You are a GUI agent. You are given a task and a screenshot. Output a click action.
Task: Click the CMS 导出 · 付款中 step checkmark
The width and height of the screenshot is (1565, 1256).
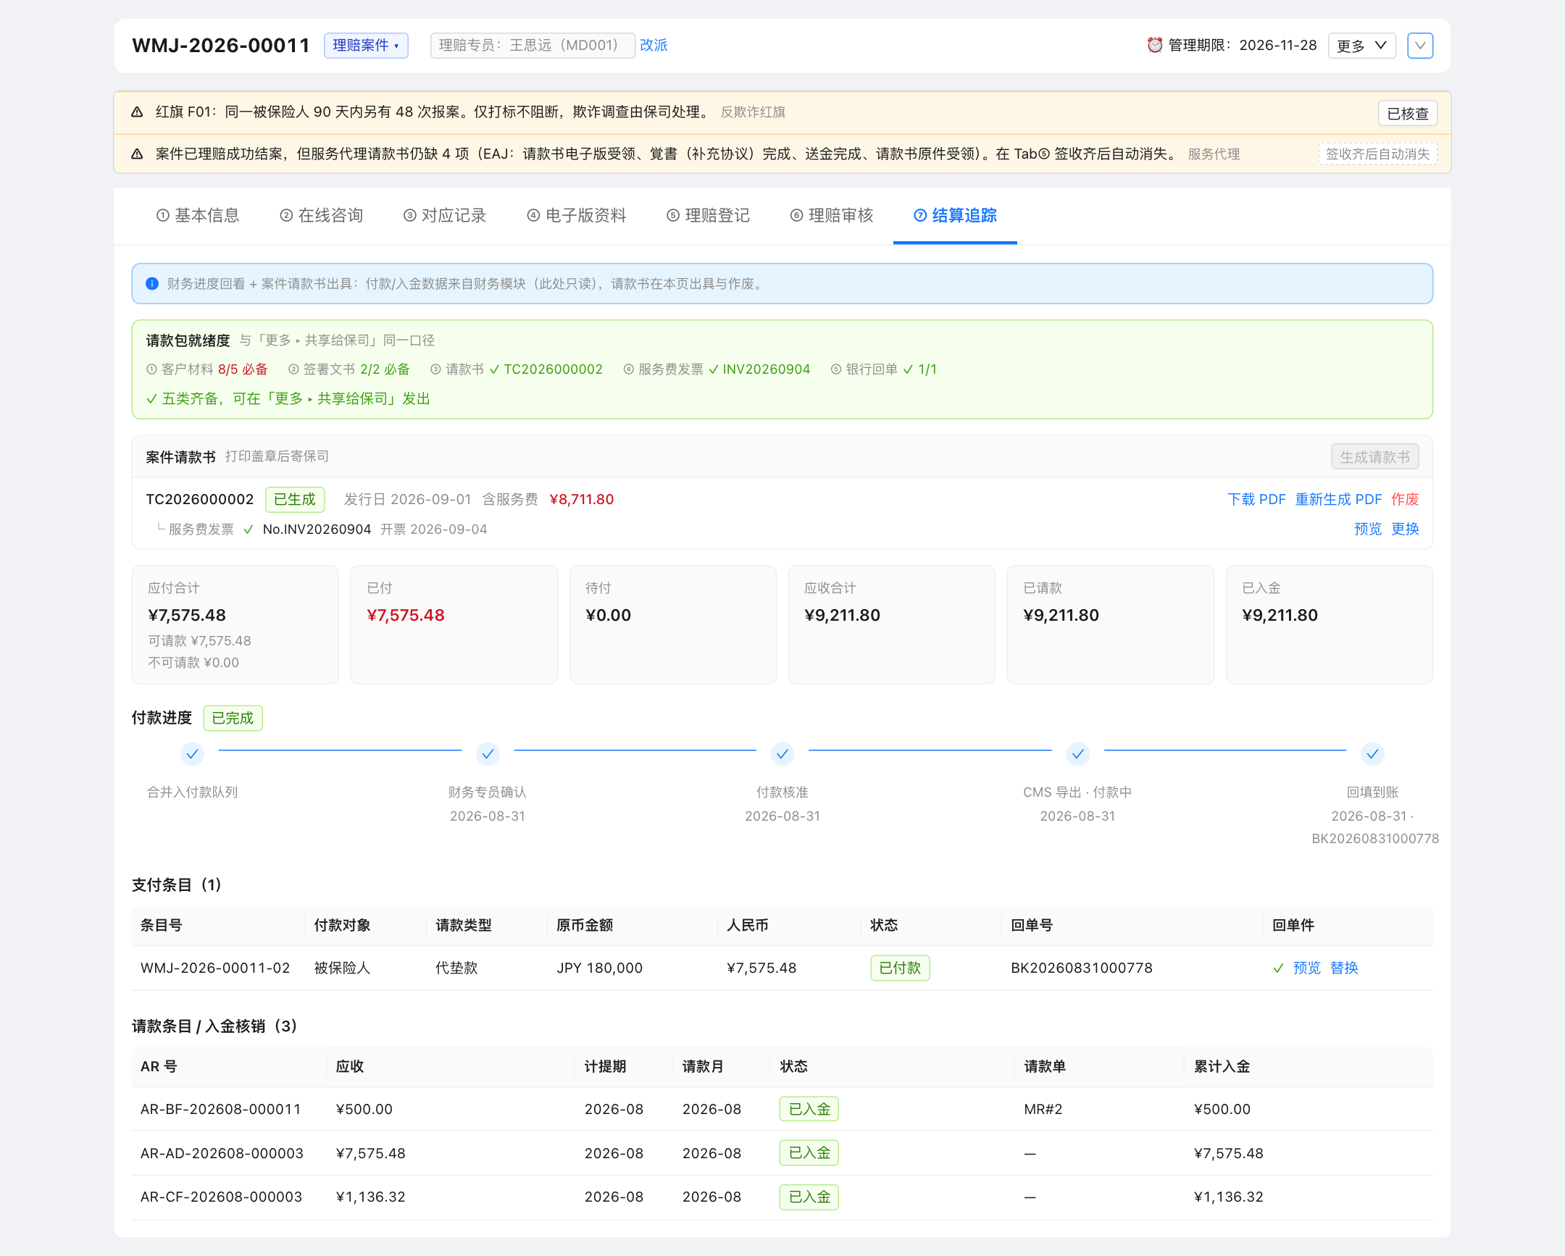[1078, 754]
